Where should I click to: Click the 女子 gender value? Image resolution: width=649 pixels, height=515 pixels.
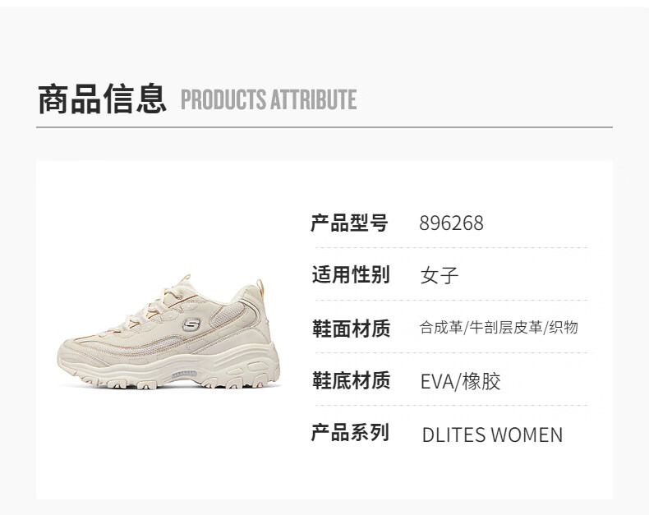pos(440,276)
